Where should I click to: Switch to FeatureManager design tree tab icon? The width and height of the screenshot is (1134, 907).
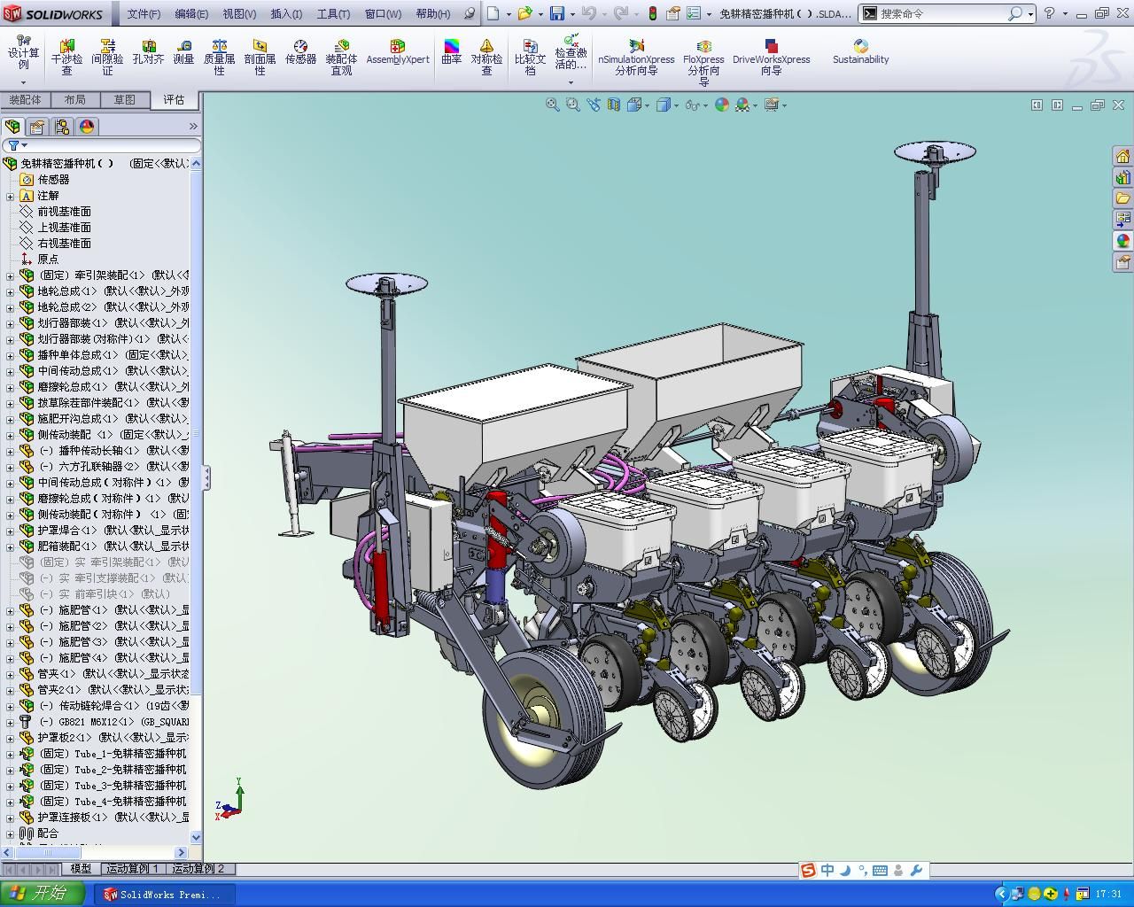point(12,127)
